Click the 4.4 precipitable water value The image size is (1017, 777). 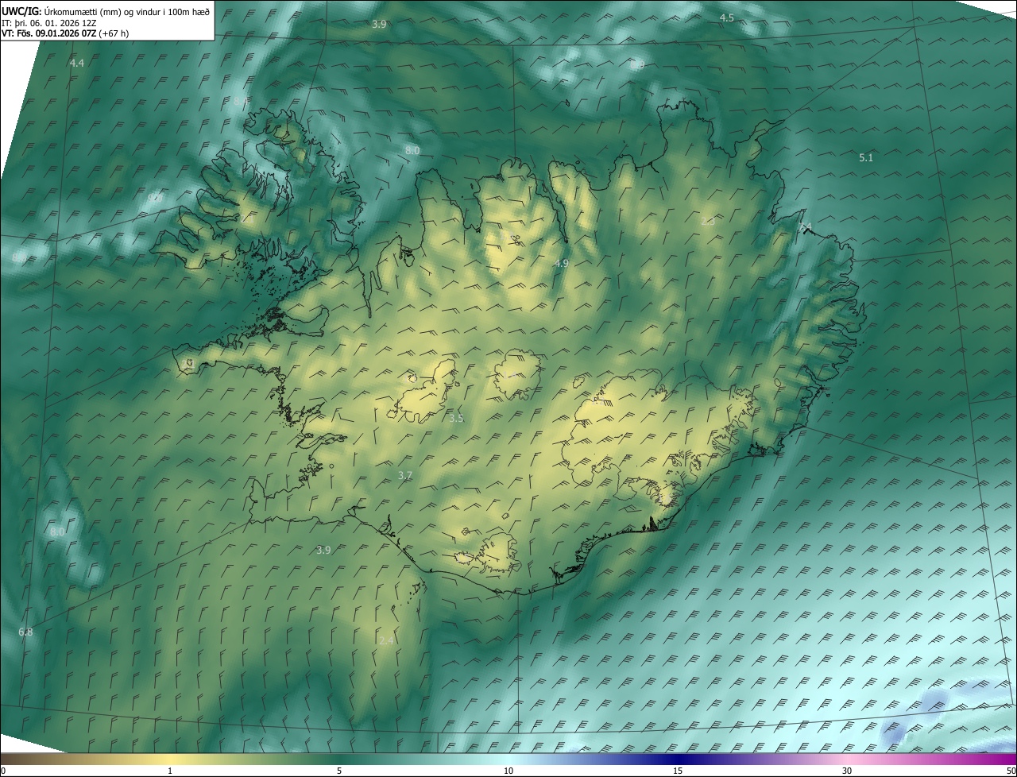point(77,63)
